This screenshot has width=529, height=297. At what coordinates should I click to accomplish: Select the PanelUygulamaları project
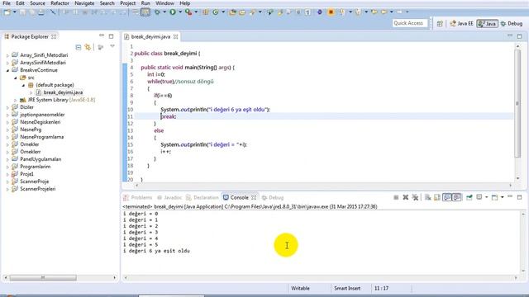pyautogui.click(x=41, y=159)
